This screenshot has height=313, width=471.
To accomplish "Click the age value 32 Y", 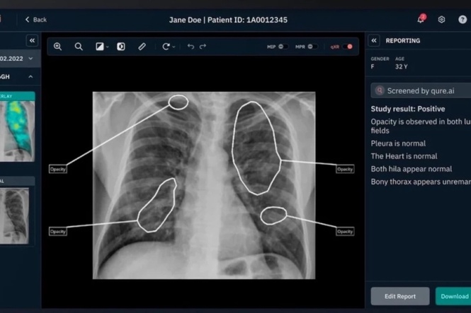I will [402, 67].
